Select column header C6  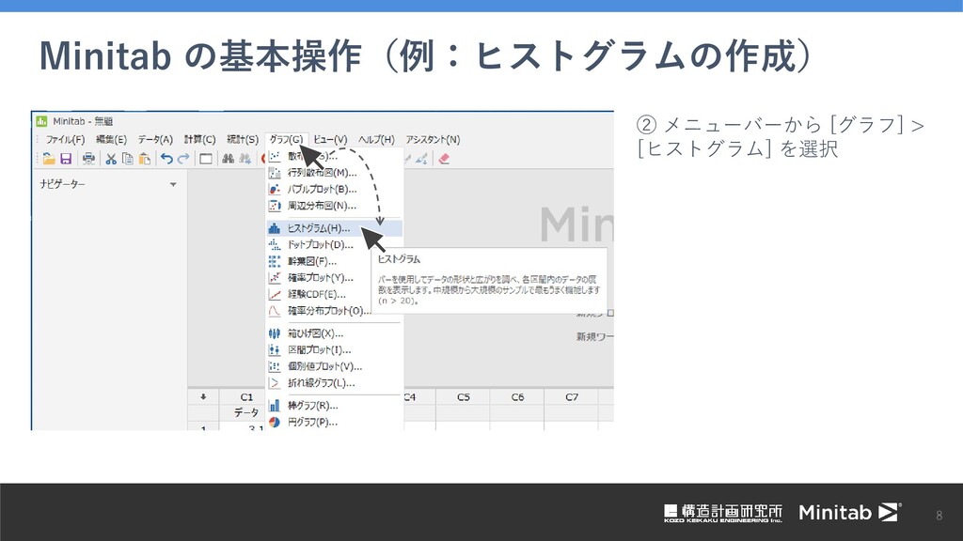click(517, 397)
